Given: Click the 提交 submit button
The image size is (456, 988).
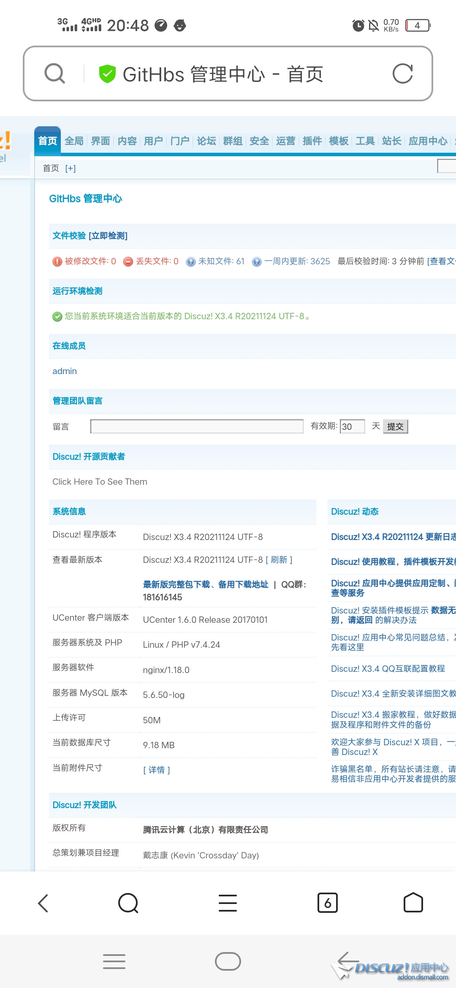Looking at the screenshot, I should tap(396, 426).
